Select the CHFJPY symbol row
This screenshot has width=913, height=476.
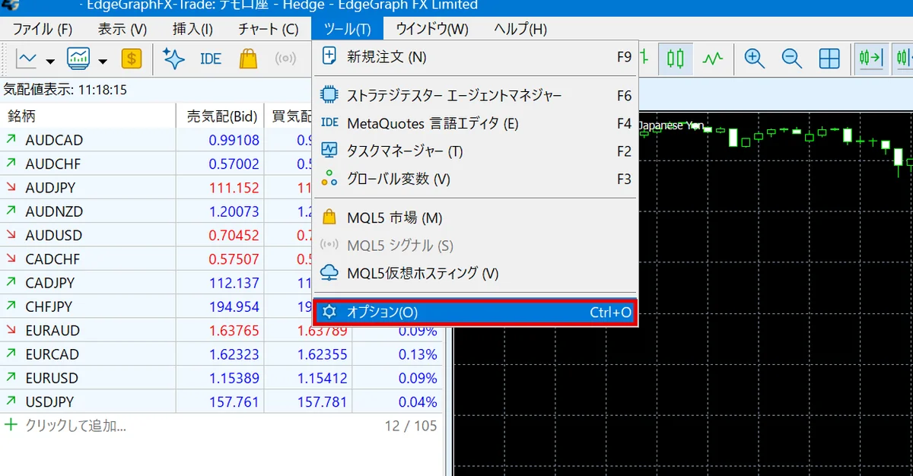(x=221, y=306)
